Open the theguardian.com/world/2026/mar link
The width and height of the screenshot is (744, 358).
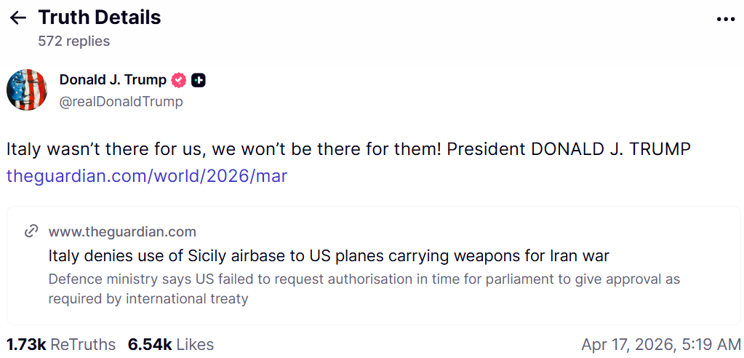click(147, 176)
